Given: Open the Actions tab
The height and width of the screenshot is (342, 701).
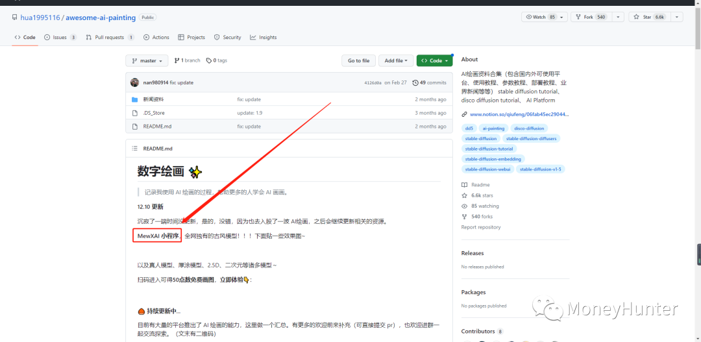Looking at the screenshot, I should click(x=156, y=38).
